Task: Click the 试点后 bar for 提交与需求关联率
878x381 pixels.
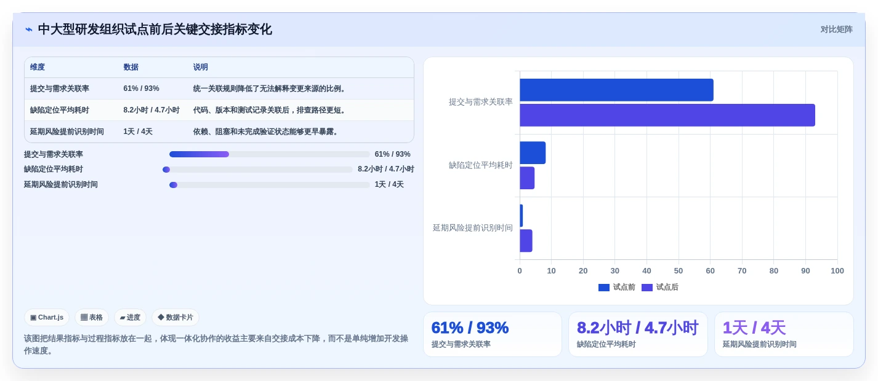Action: point(667,115)
